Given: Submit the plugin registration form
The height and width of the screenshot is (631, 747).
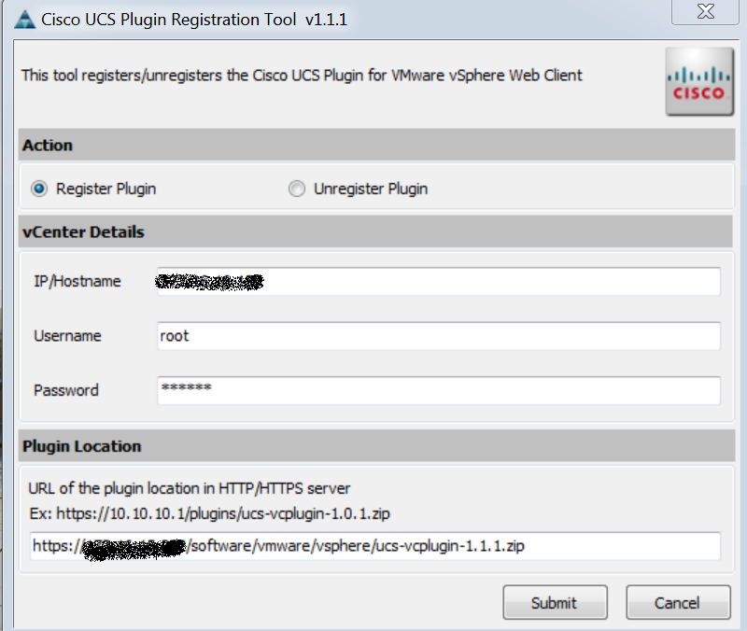Looking at the screenshot, I should click(x=555, y=602).
